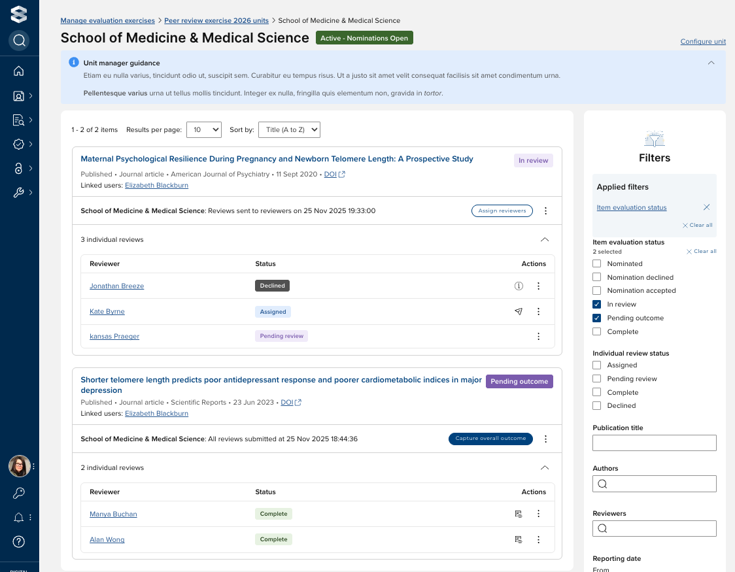Open the notifications bell icon

19,518
